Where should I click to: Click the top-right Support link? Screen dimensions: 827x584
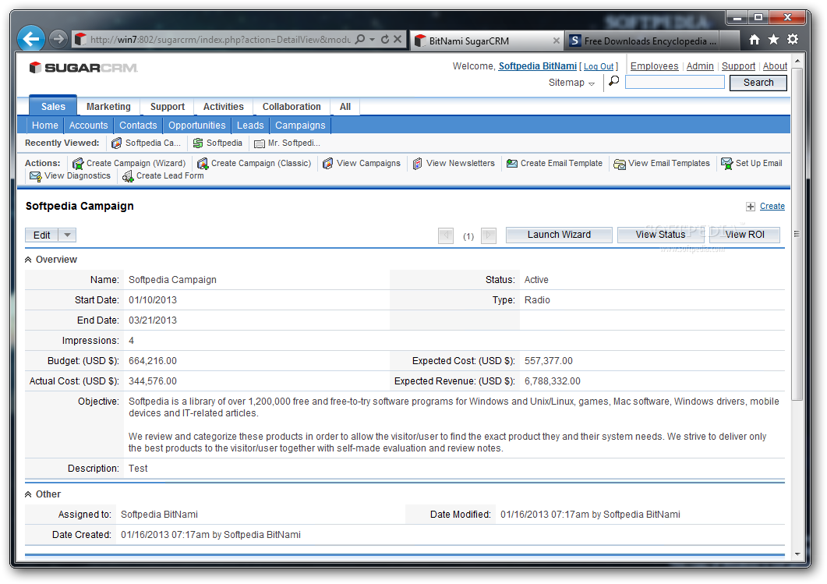pos(738,66)
